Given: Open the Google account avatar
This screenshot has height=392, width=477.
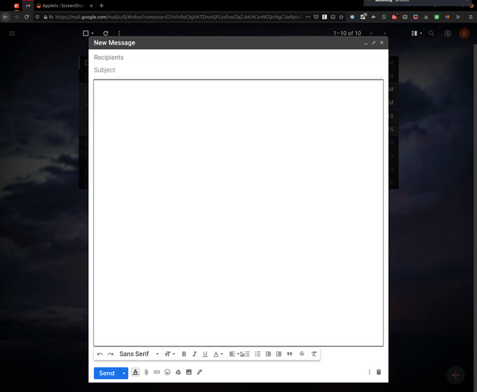Looking at the screenshot, I should (x=464, y=33).
